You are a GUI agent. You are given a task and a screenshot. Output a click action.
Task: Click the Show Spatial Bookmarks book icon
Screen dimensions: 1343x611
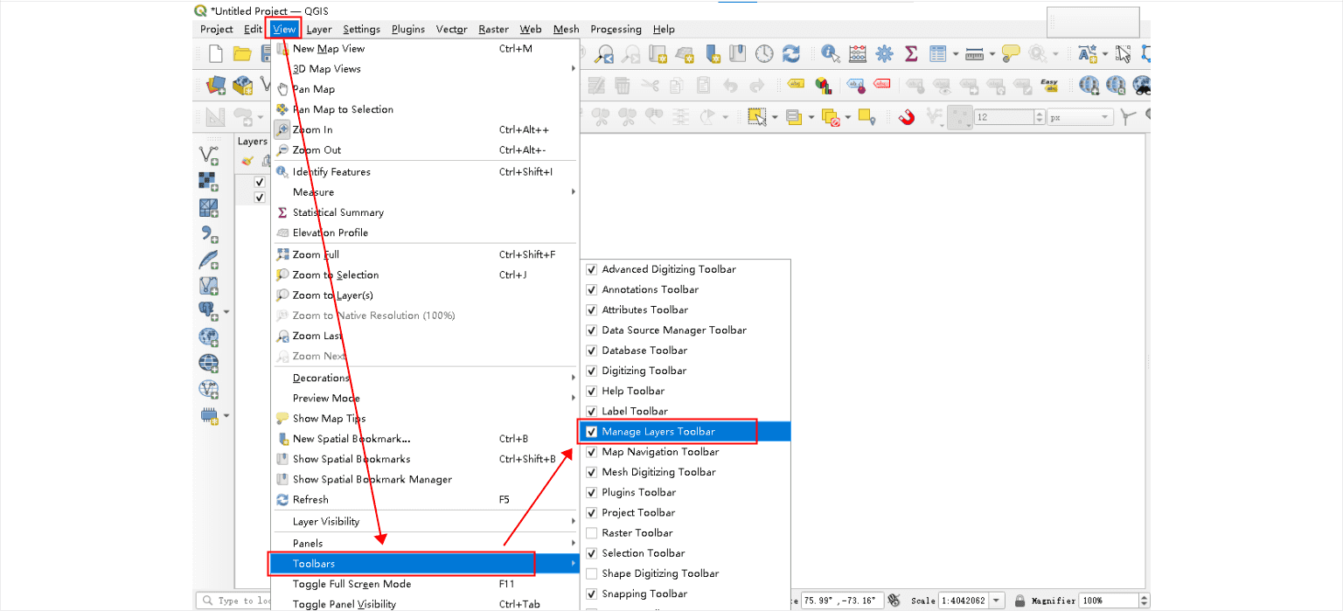click(x=738, y=54)
